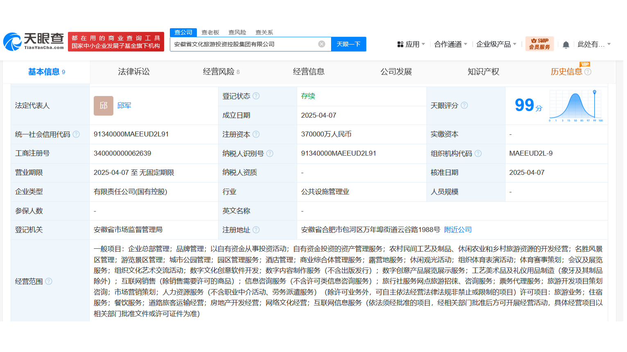The width and height of the screenshot is (627, 352).
Task: Select the 查公司 search tab
Action: coord(183,32)
